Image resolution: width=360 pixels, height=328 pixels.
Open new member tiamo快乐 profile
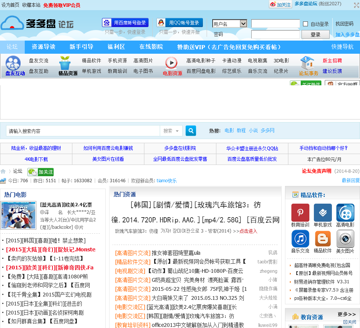tap(166, 181)
